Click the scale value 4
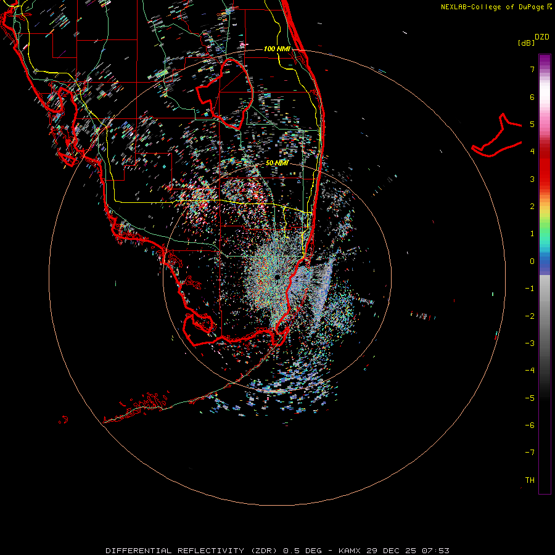Image resolution: width=555 pixels, height=555 pixels. tap(532, 152)
